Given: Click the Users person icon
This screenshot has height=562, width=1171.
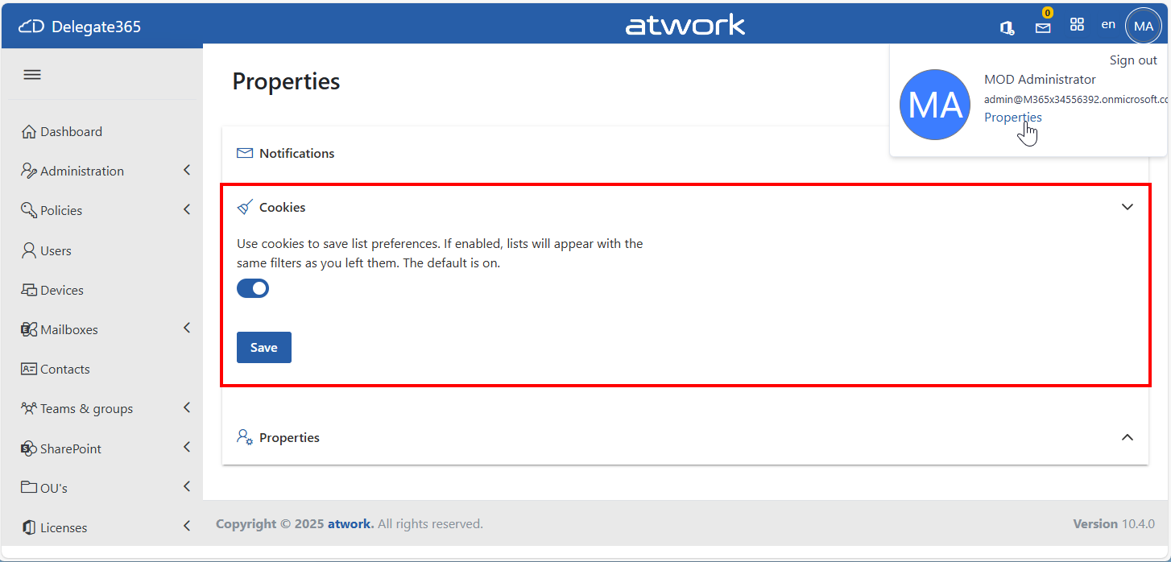Looking at the screenshot, I should (29, 250).
